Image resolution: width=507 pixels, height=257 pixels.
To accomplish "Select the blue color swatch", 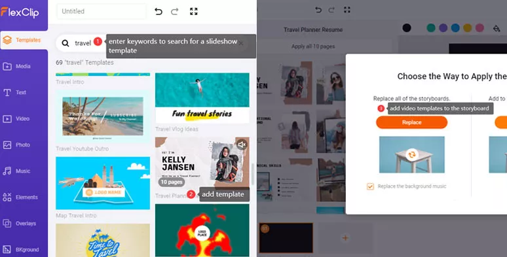I will pyautogui.click(x=455, y=27).
